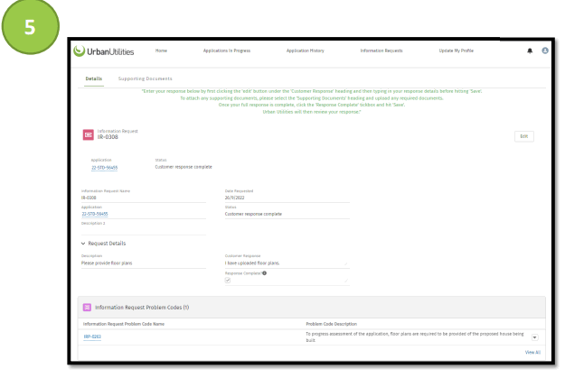Viewport: 565px width, 378px height.
Task: Open application link in record header
Action: click(105, 168)
